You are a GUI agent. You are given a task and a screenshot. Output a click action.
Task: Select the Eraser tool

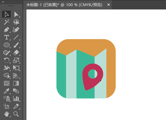pyautogui.click(x=16, y=53)
